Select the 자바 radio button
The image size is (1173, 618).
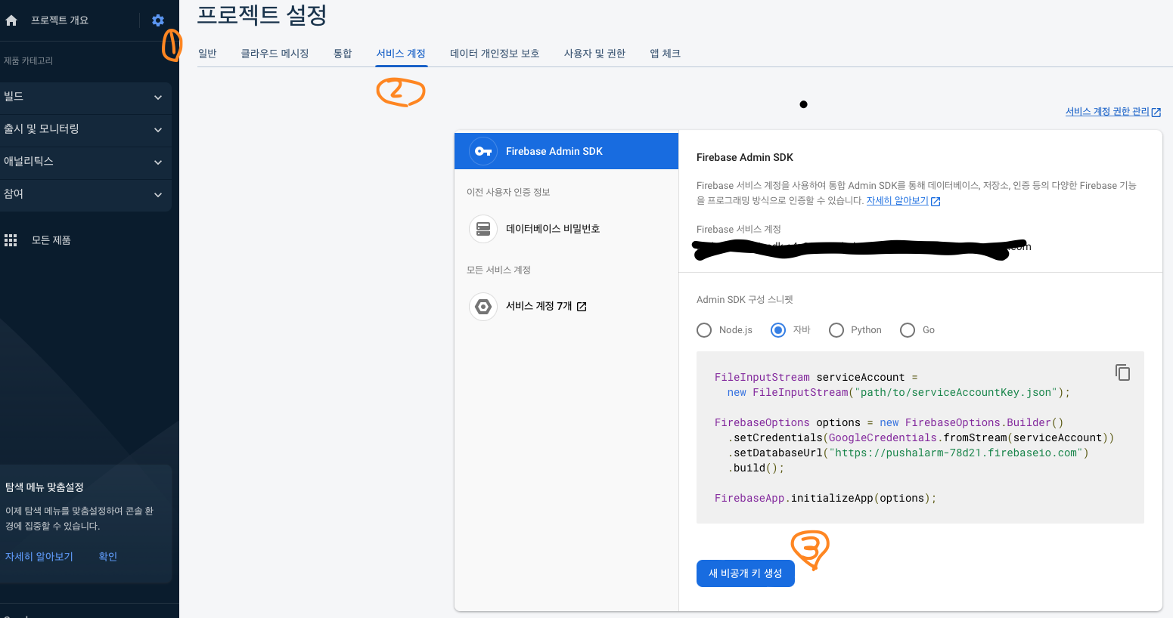tap(778, 330)
